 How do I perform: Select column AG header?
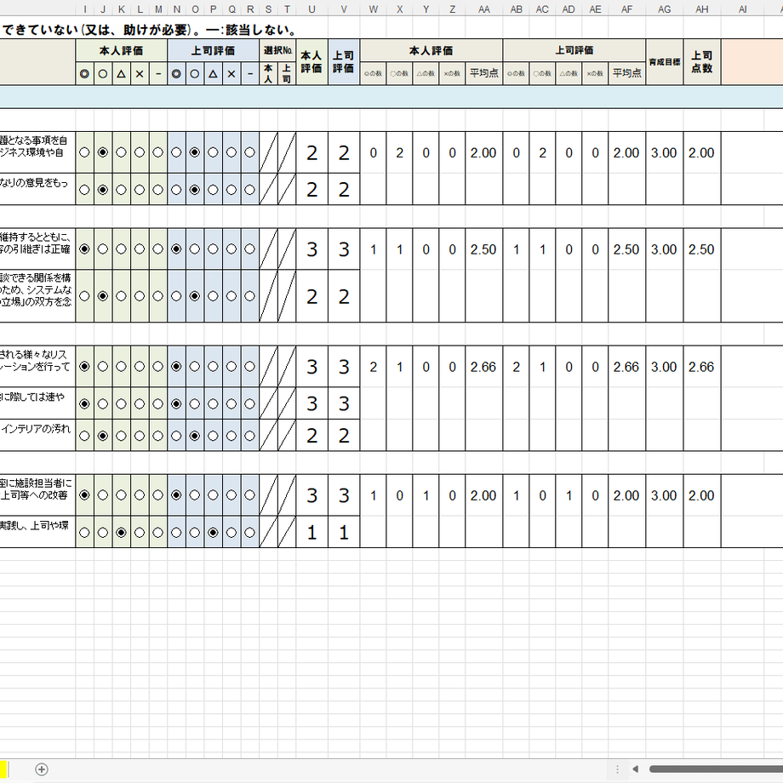(664, 9)
